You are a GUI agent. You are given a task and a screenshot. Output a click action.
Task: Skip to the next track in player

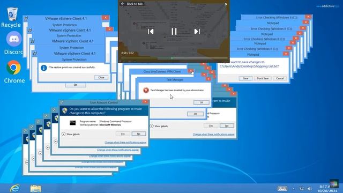coord(197,32)
